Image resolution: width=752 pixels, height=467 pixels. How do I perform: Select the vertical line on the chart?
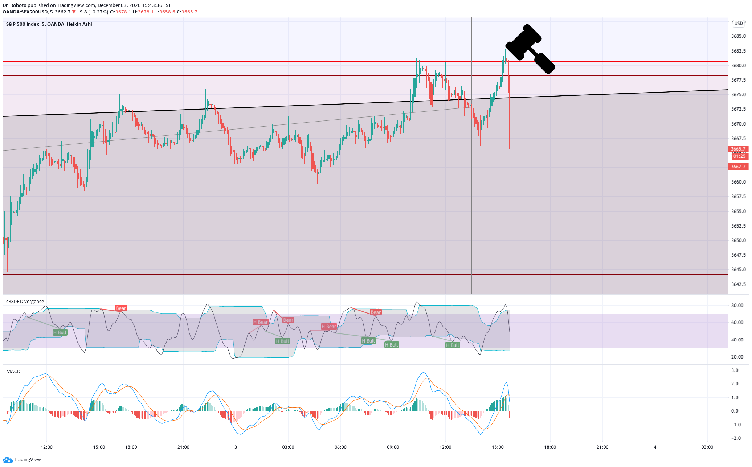(471, 156)
